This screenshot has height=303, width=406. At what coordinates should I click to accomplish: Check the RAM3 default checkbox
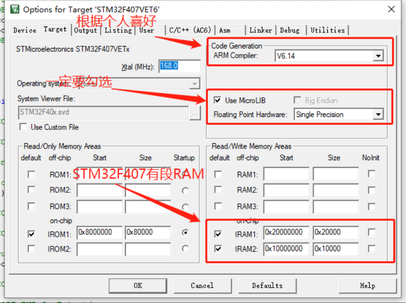pyautogui.click(x=218, y=206)
